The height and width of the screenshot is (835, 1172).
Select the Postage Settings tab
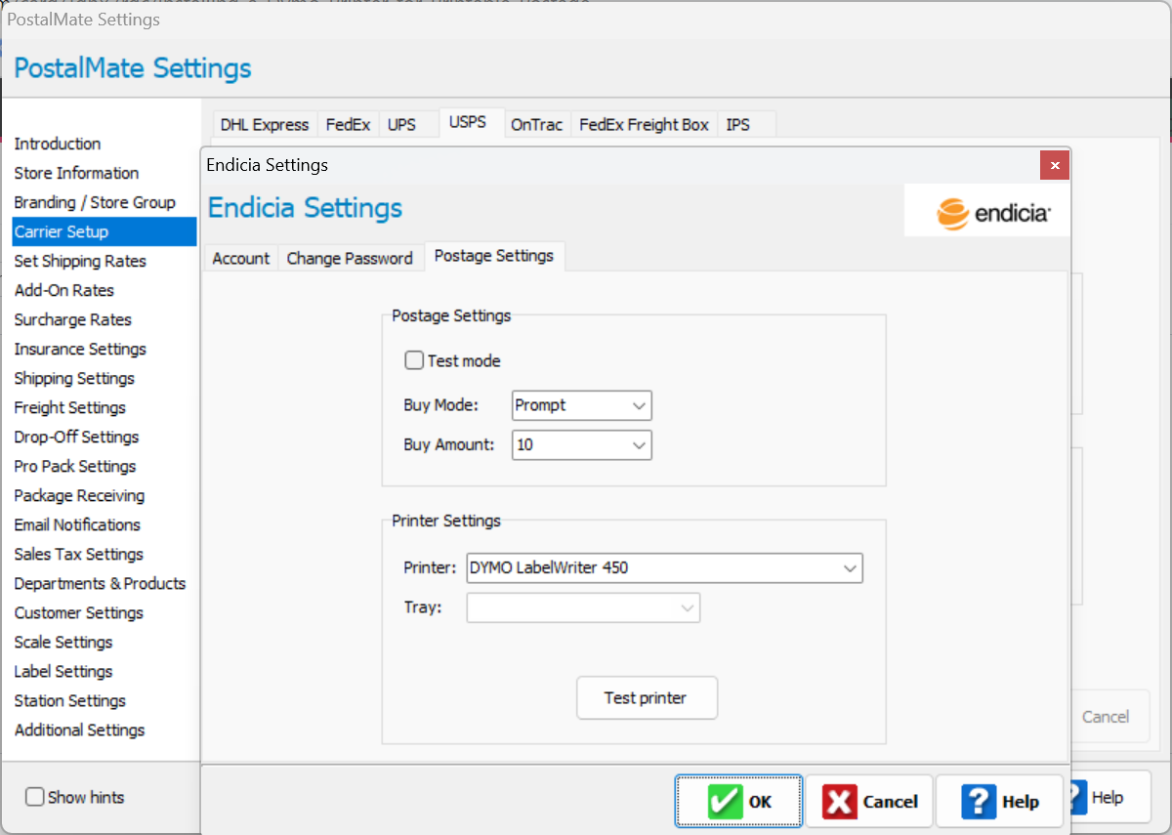[x=494, y=256]
